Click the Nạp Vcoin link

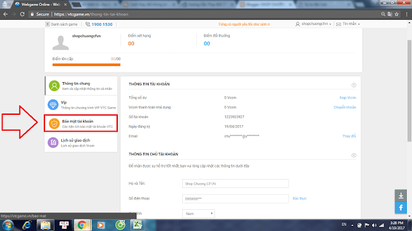(348, 98)
